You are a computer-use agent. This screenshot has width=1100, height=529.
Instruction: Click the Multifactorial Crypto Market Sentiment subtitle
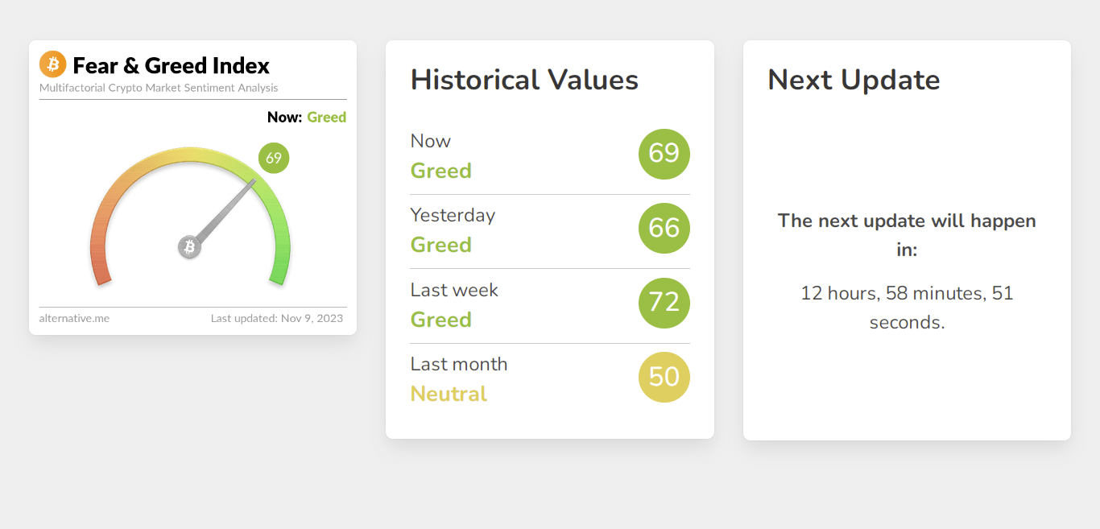pyautogui.click(x=159, y=88)
